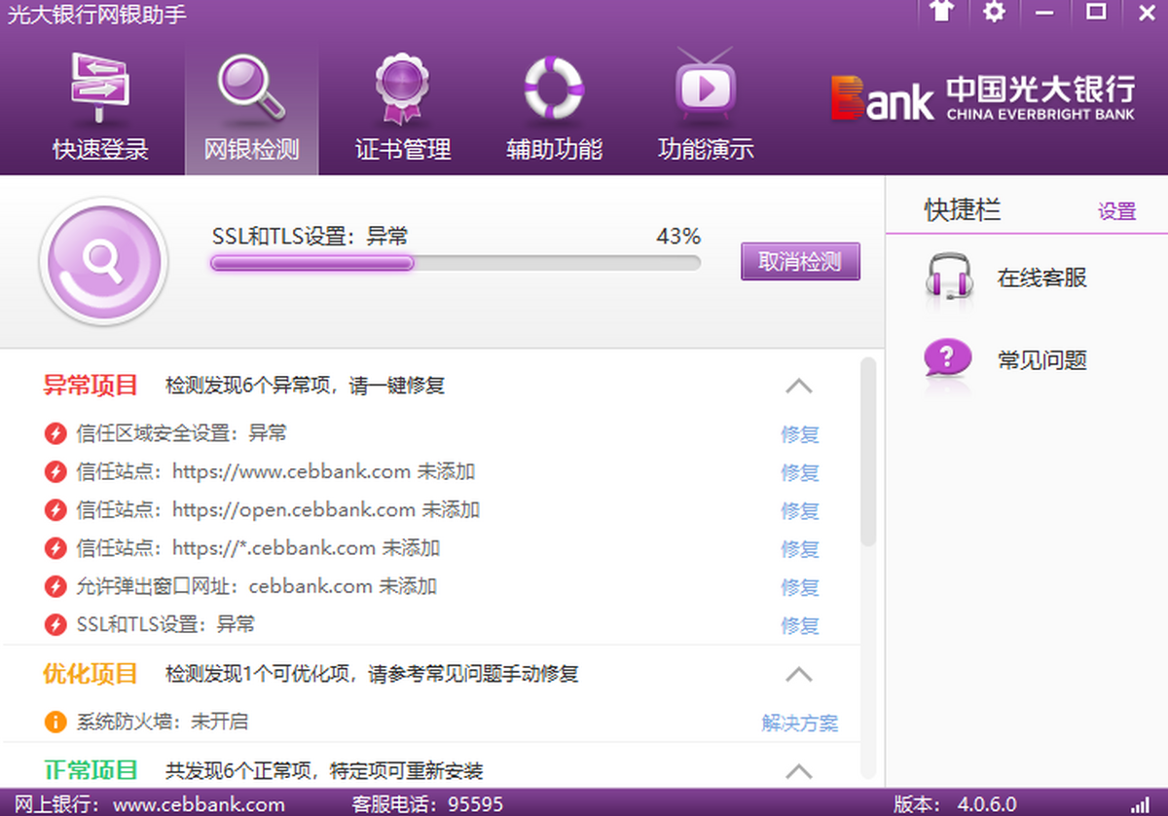Click the 常见问题 question bubble icon
Screen dimensions: 1168x816
click(948, 358)
